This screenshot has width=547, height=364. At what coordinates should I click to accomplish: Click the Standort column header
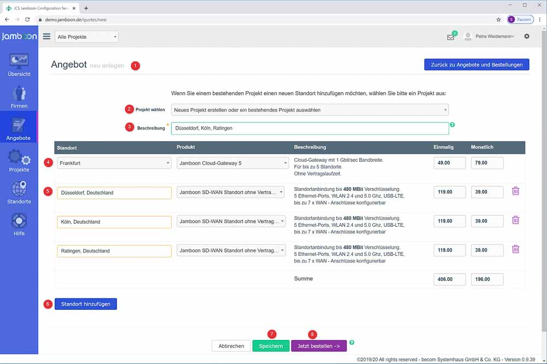tap(67, 148)
